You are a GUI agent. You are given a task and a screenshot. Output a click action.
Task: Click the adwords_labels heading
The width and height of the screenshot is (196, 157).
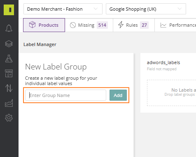click(x=163, y=62)
